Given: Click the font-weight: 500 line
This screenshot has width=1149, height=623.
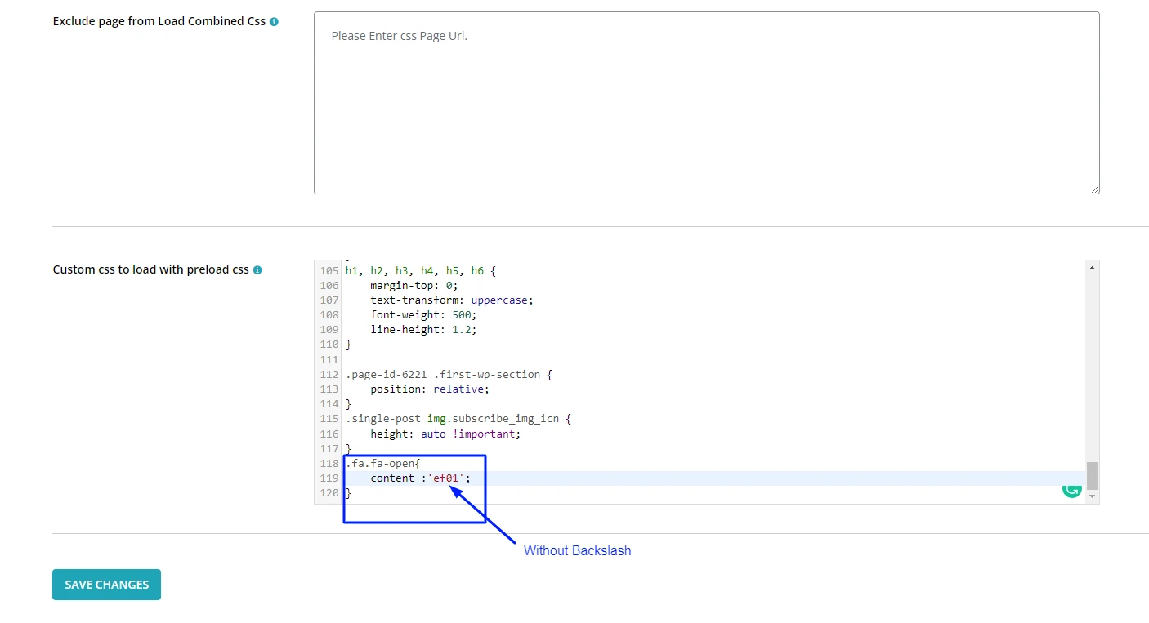Looking at the screenshot, I should click(422, 315).
